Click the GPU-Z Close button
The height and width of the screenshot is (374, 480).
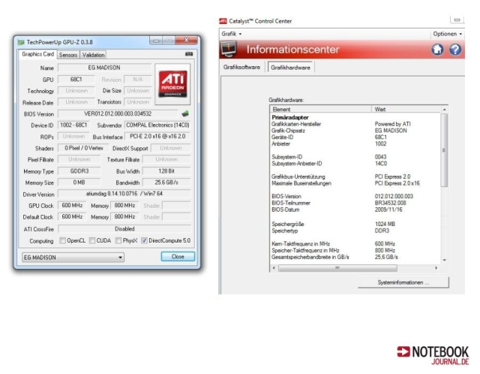tap(178, 257)
